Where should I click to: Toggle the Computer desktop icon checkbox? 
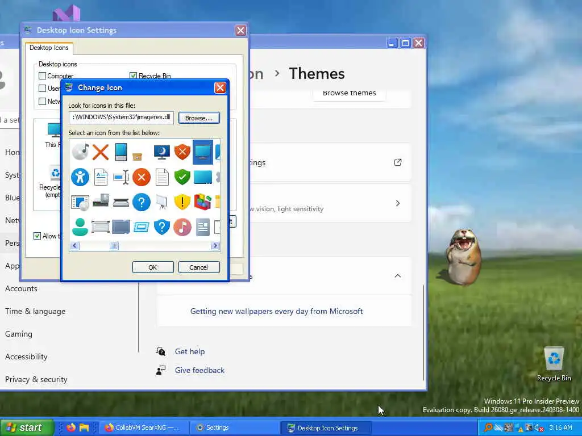click(42, 76)
